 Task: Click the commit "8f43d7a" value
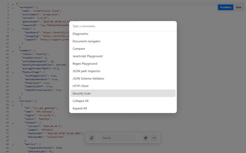click(x=47, y=130)
